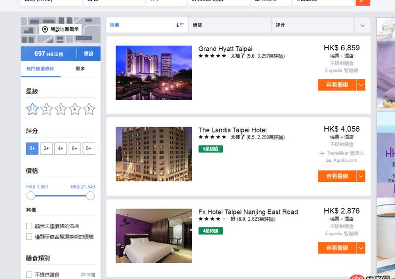Reset filters with 重設 button
The width and height of the screenshot is (395, 279).
click(x=88, y=54)
